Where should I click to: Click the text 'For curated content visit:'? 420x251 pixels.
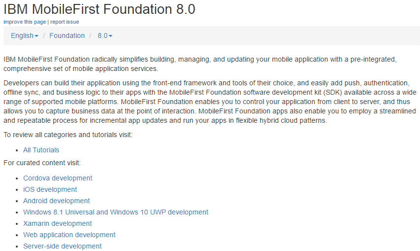[x=42, y=163]
